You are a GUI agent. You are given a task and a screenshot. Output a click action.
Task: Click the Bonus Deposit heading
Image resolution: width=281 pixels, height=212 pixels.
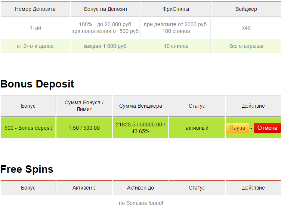(x=37, y=84)
